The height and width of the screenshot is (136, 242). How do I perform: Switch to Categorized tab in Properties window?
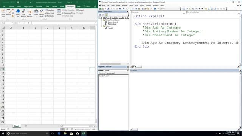(x=110, y=73)
